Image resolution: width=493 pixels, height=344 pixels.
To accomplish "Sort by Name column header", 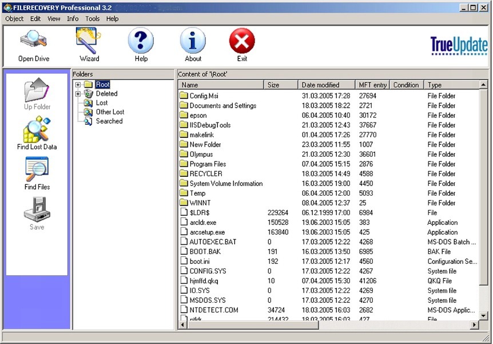I will [x=221, y=85].
